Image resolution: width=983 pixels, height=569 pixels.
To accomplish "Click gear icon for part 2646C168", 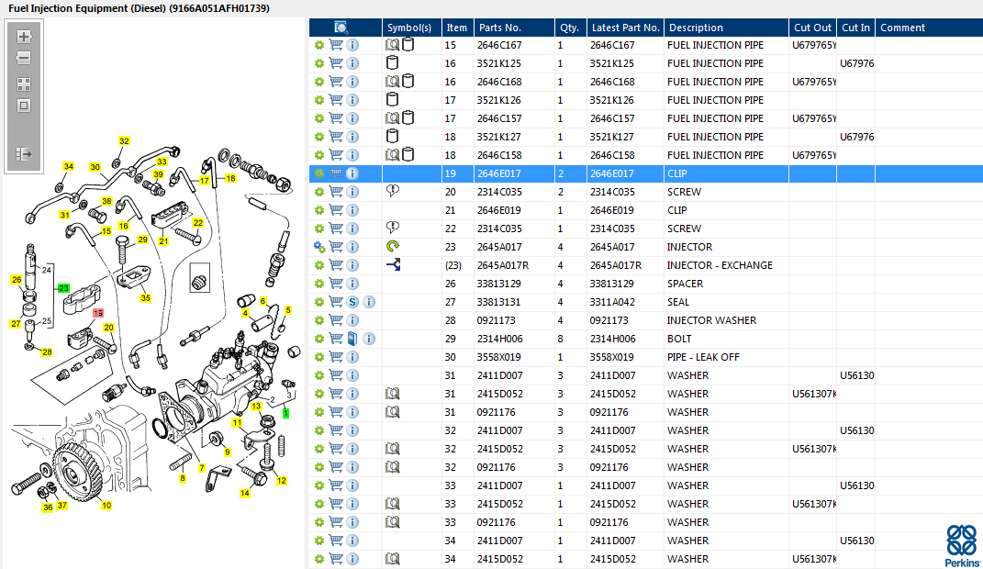I will point(319,82).
